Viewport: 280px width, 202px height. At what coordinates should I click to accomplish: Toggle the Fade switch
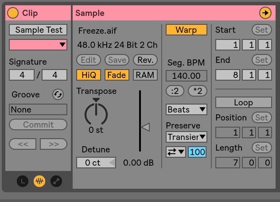[x=117, y=75]
